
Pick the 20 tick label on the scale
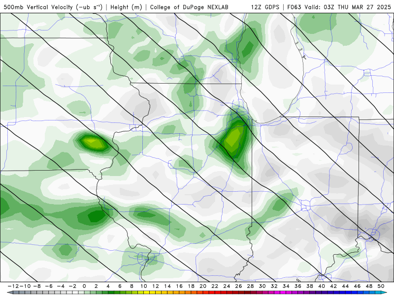point(203,286)
